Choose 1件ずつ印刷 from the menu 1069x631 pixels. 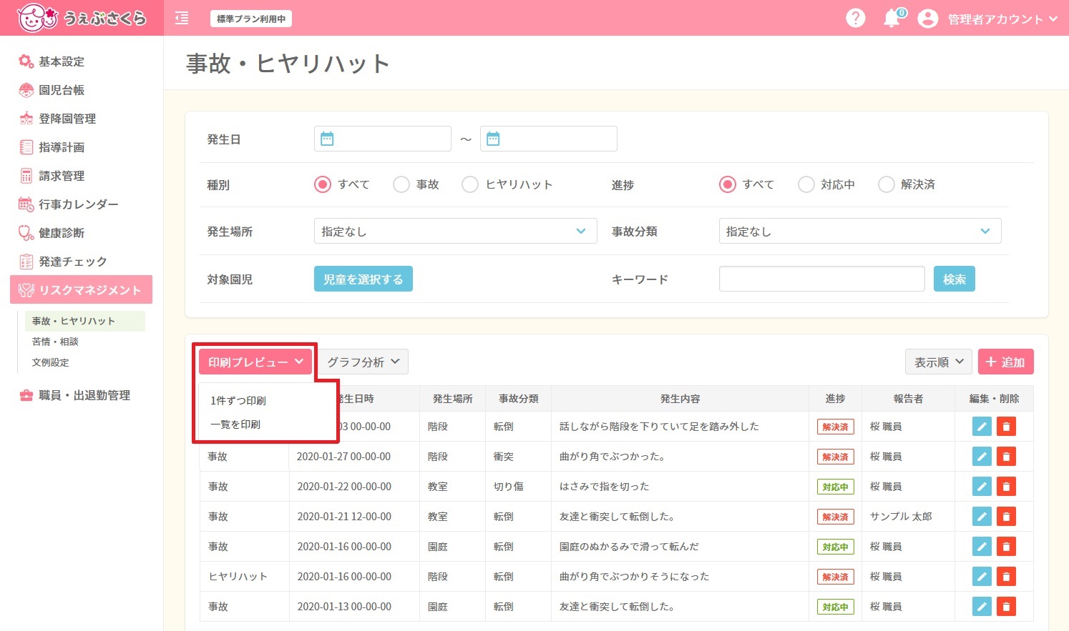238,401
